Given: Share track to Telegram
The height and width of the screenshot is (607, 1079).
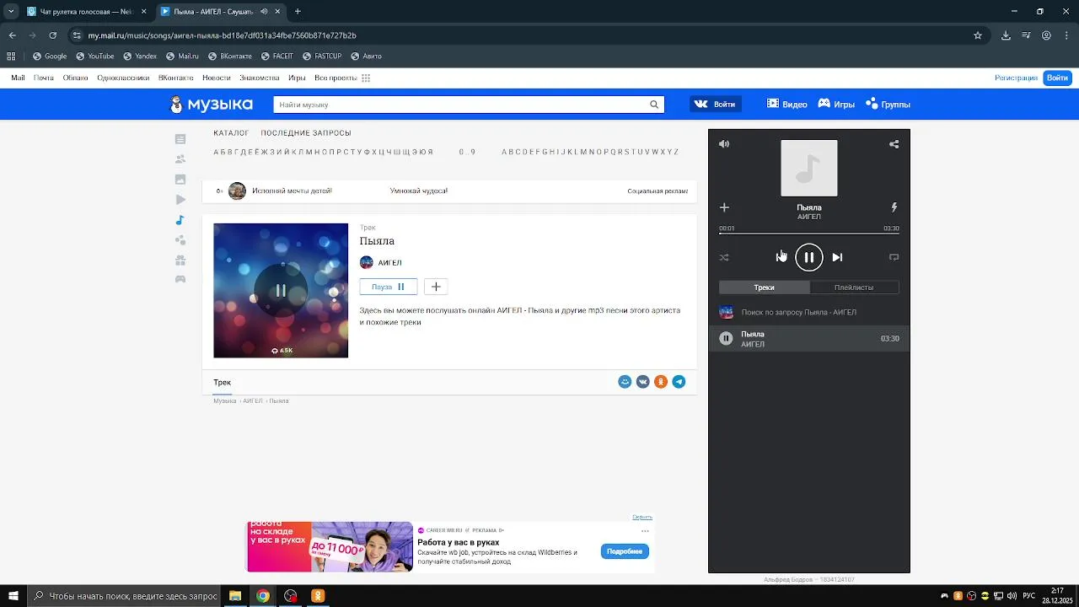Looking at the screenshot, I should tap(679, 382).
